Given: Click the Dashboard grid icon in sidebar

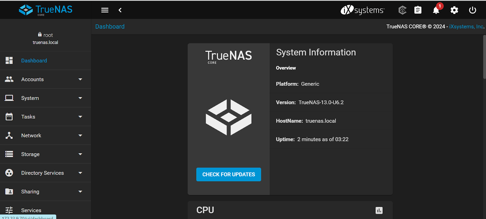Looking at the screenshot, I should 9,60.
